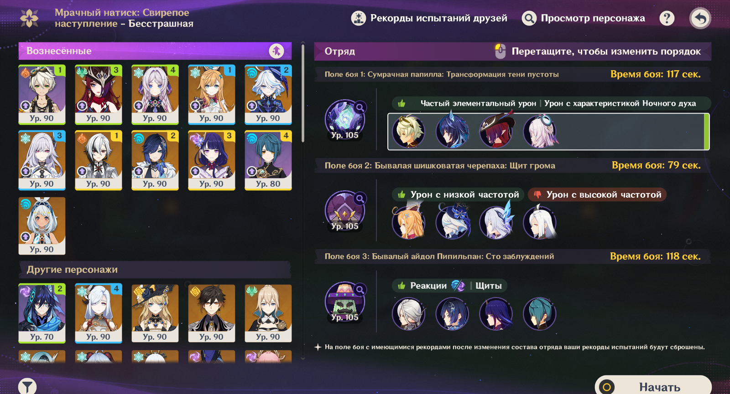Click the Начать button
The width and height of the screenshot is (730, 394).
(653, 386)
